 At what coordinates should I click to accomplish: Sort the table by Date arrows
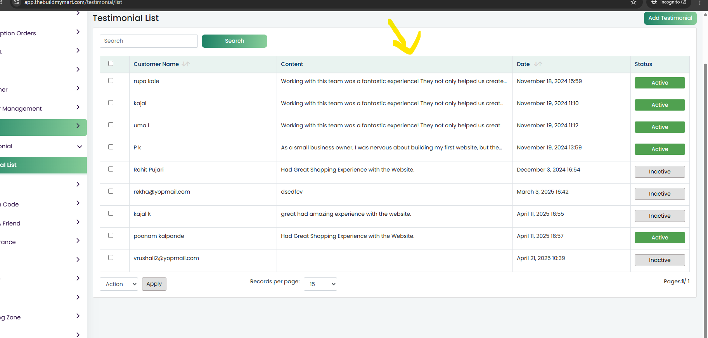538,64
